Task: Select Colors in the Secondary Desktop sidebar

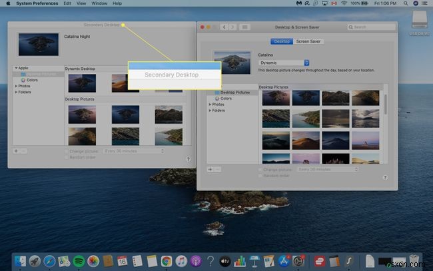Action: (x=32, y=80)
